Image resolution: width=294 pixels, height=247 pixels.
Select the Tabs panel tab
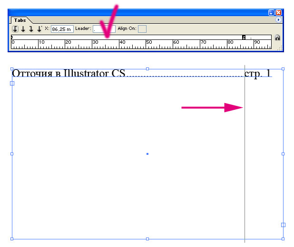20,20
